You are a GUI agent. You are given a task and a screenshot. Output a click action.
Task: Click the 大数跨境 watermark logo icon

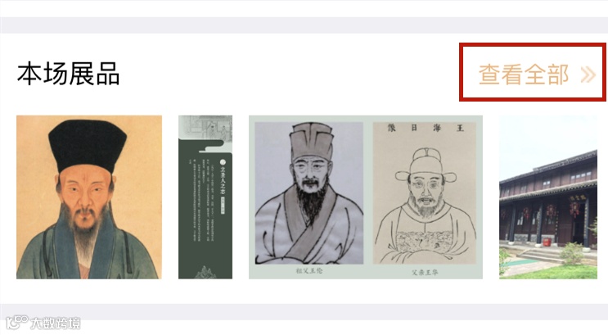pyautogui.click(x=16, y=322)
